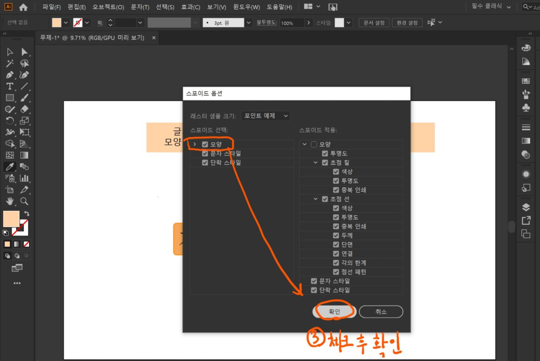The image size is (540, 361).
Task: Toggle 두께 checkbox
Action: tap(336, 235)
